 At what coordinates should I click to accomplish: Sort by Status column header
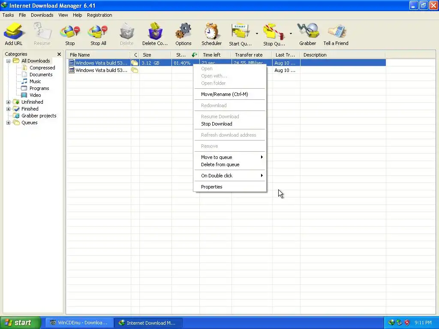pyautogui.click(x=185, y=55)
